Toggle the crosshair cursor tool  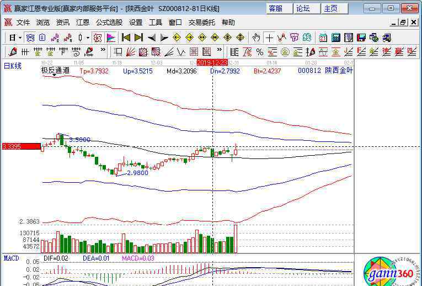(x=269, y=38)
